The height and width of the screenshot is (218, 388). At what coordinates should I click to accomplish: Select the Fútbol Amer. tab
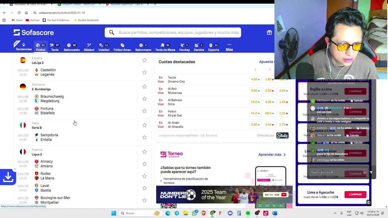pos(122,47)
